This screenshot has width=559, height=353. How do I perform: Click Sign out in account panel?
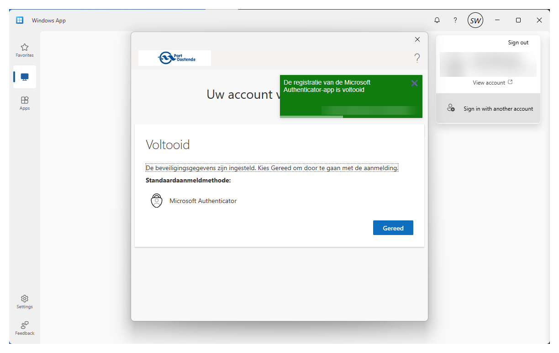(x=518, y=43)
